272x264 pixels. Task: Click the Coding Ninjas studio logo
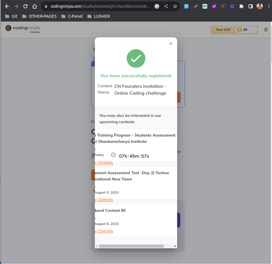coord(23,29)
